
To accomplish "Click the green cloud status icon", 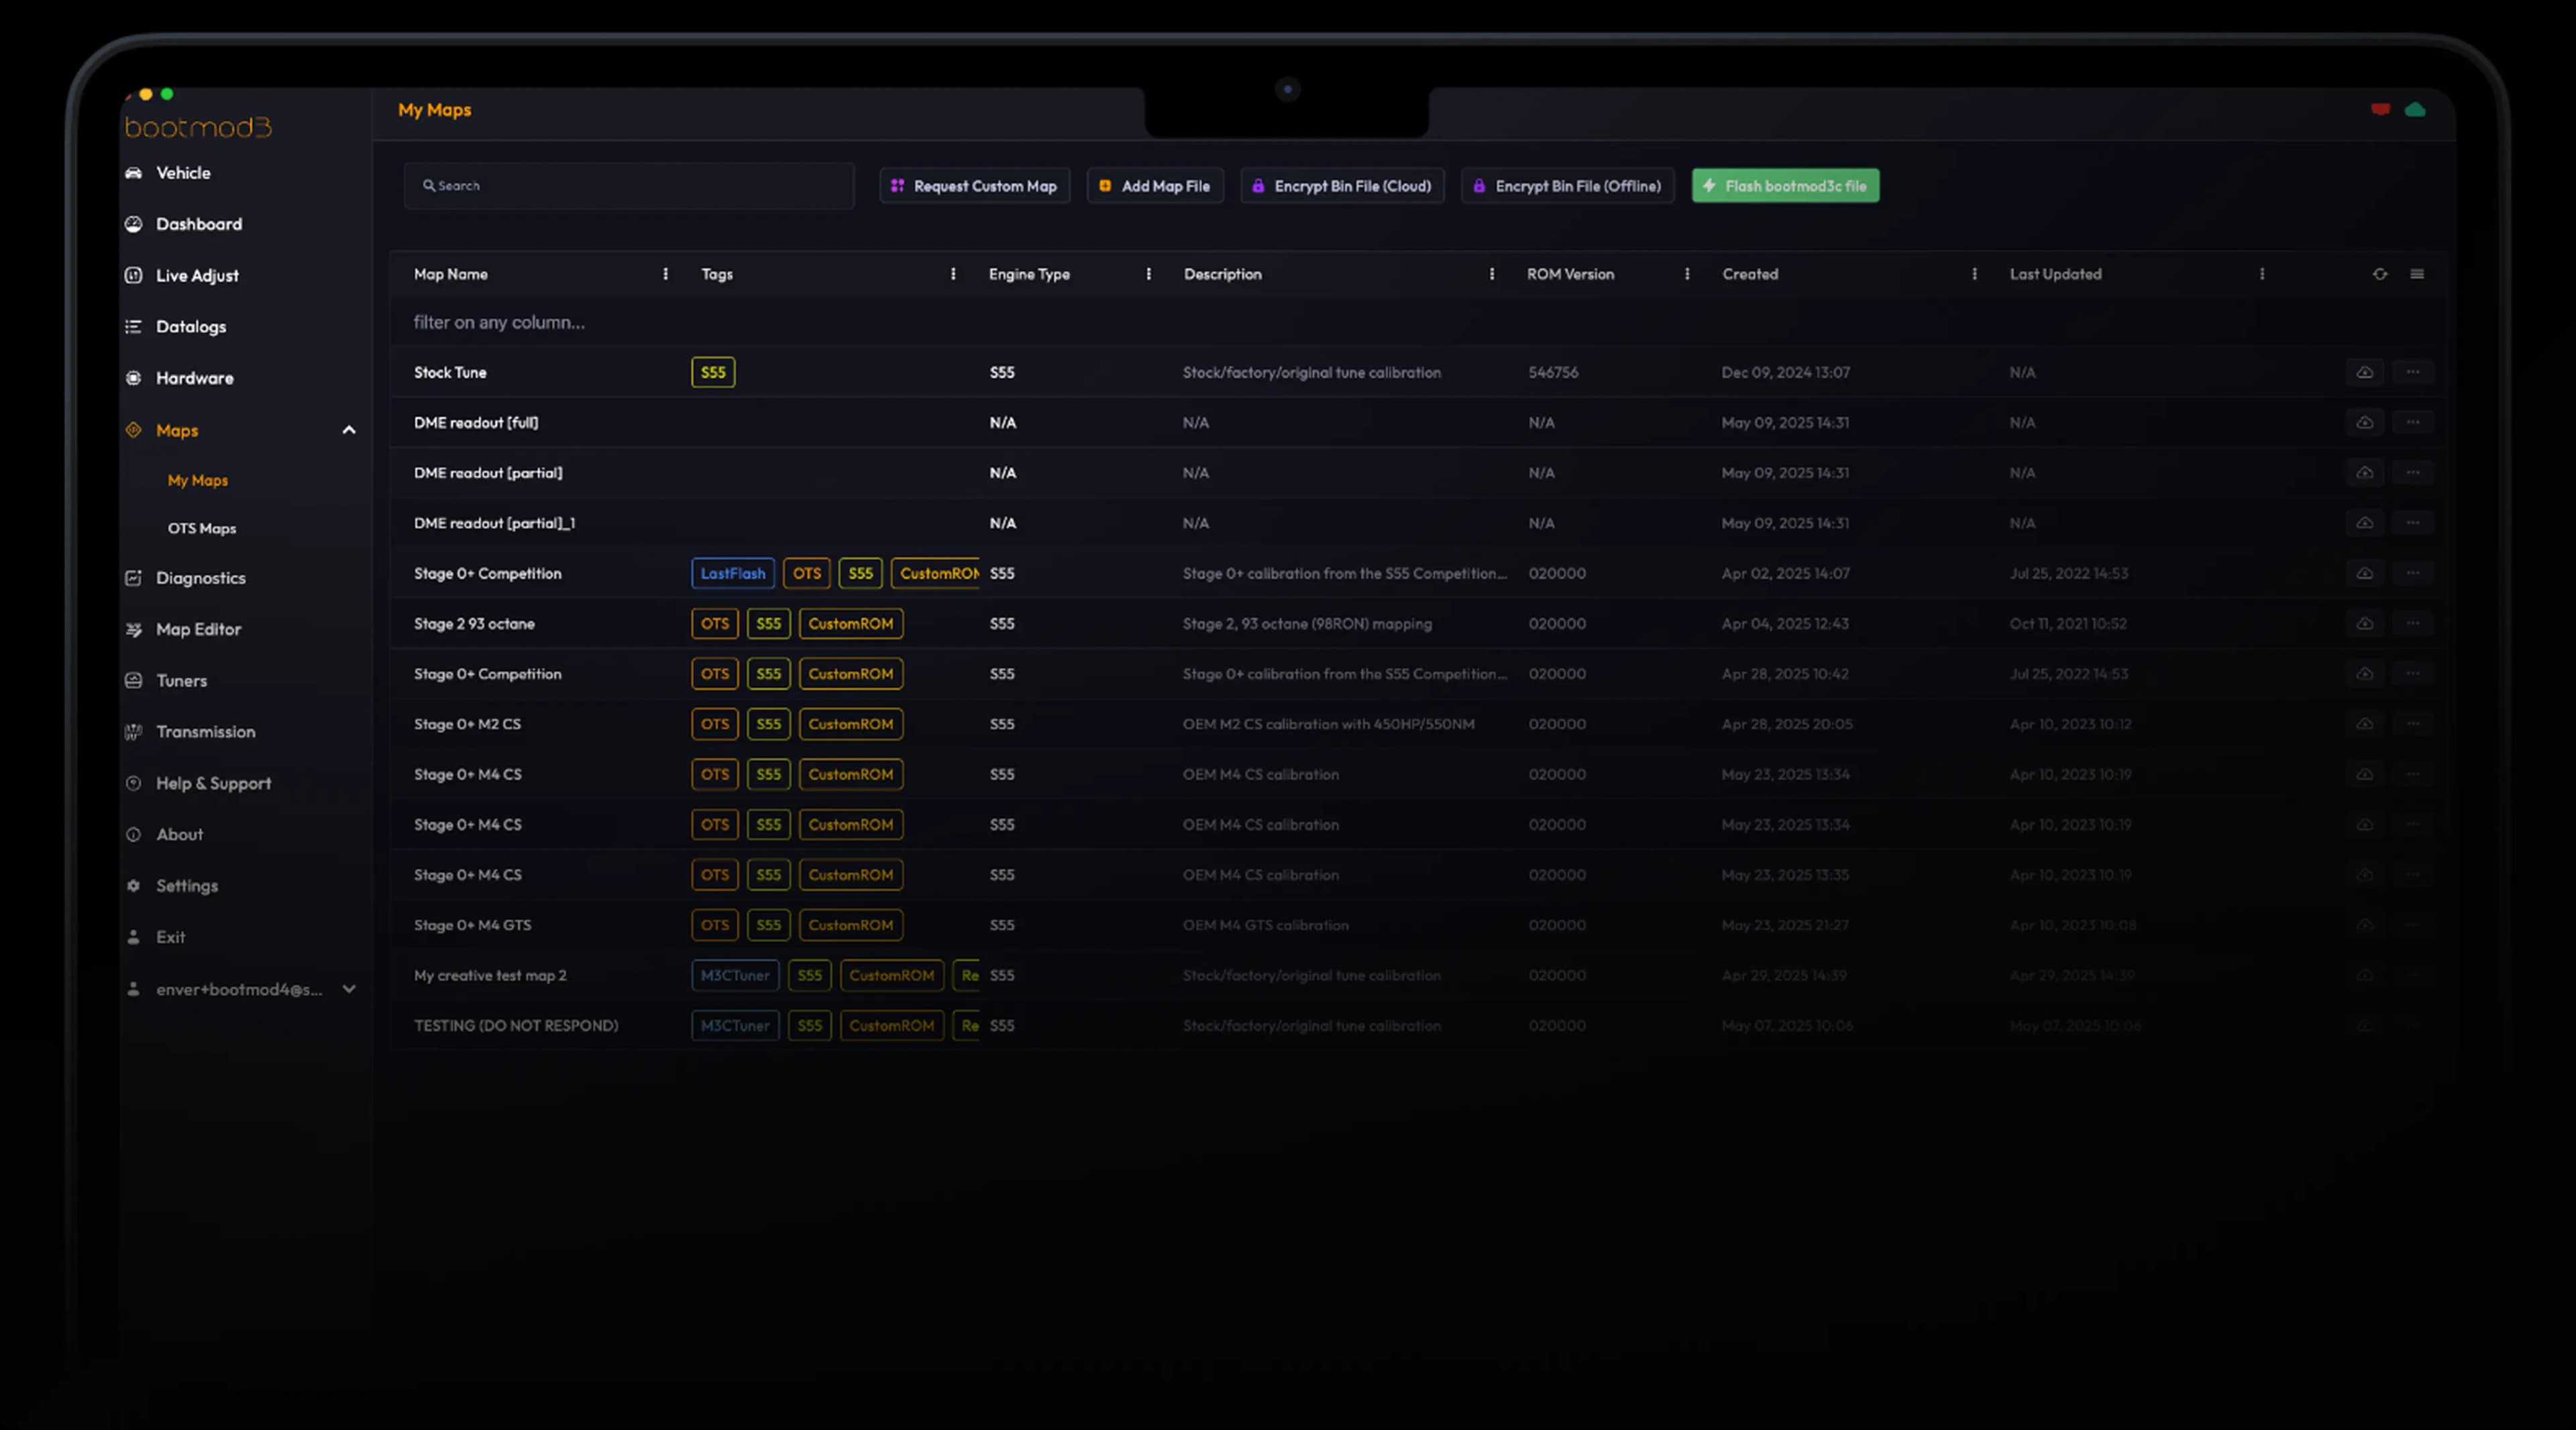I will (x=2415, y=109).
